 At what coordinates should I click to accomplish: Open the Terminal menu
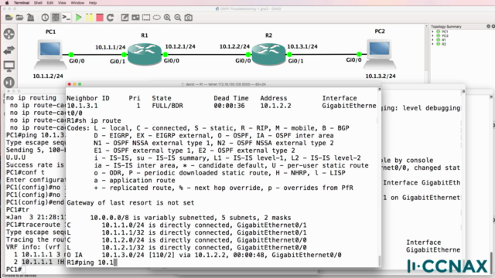pyautogui.click(x=22, y=3)
